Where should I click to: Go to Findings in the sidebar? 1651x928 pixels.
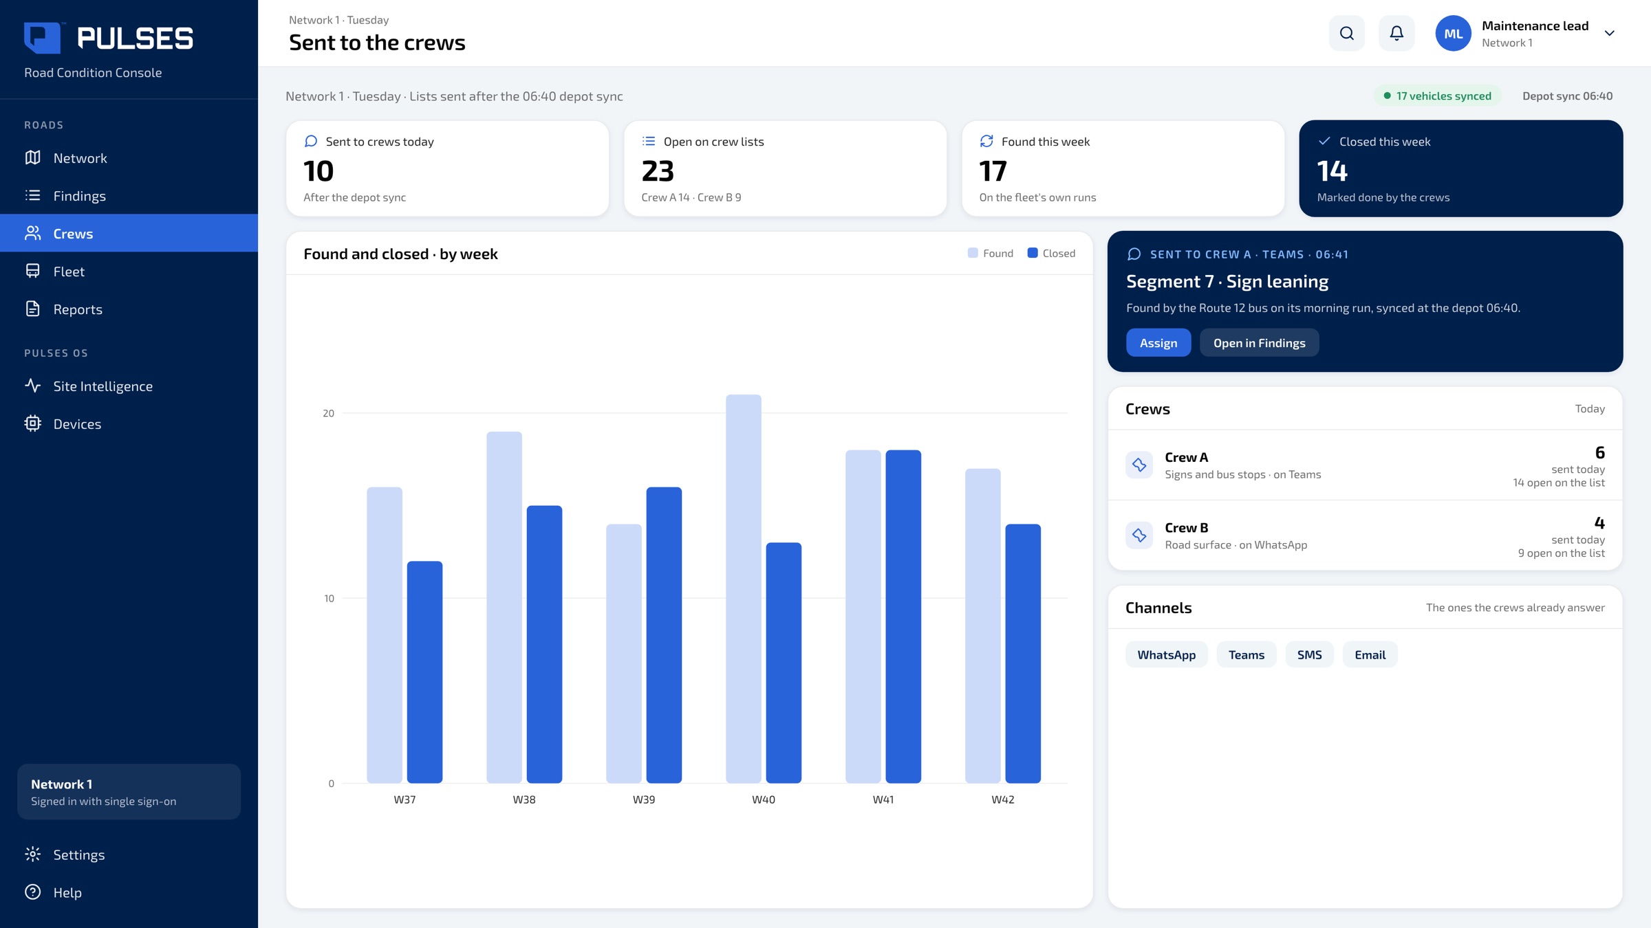(x=129, y=195)
